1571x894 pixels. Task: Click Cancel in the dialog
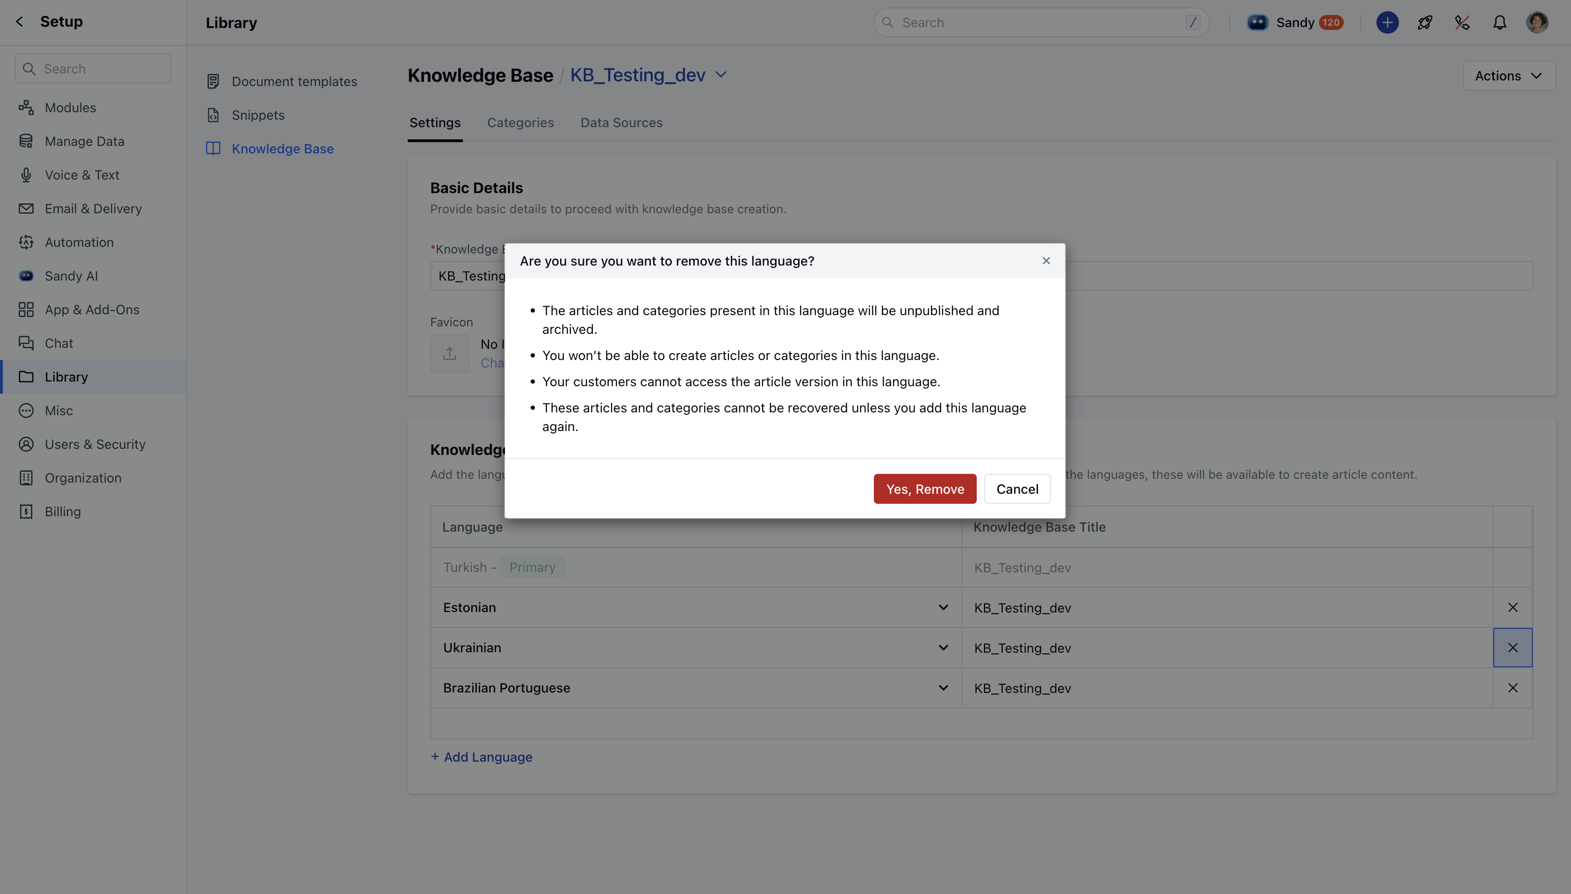pos(1016,489)
